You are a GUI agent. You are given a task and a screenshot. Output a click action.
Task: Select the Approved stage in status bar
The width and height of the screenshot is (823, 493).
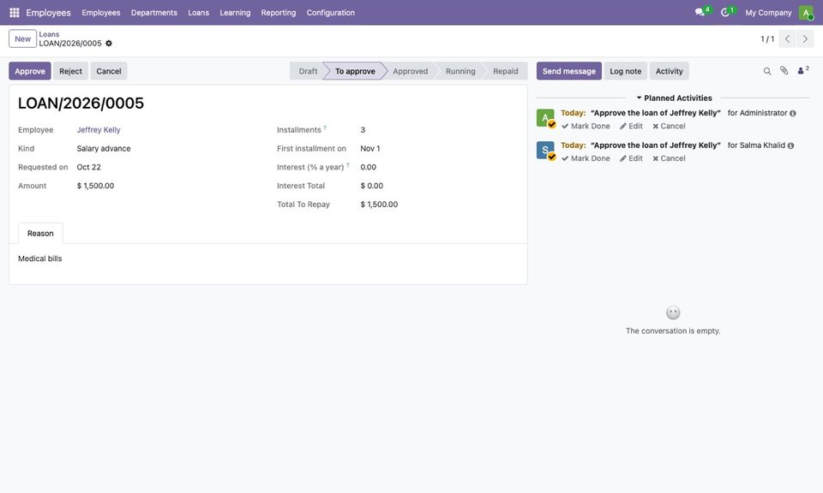click(x=410, y=71)
